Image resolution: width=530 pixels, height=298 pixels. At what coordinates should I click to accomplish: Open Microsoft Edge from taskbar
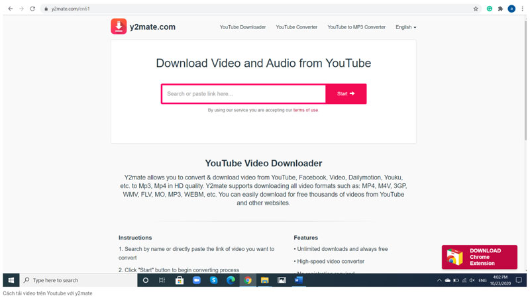click(231, 280)
